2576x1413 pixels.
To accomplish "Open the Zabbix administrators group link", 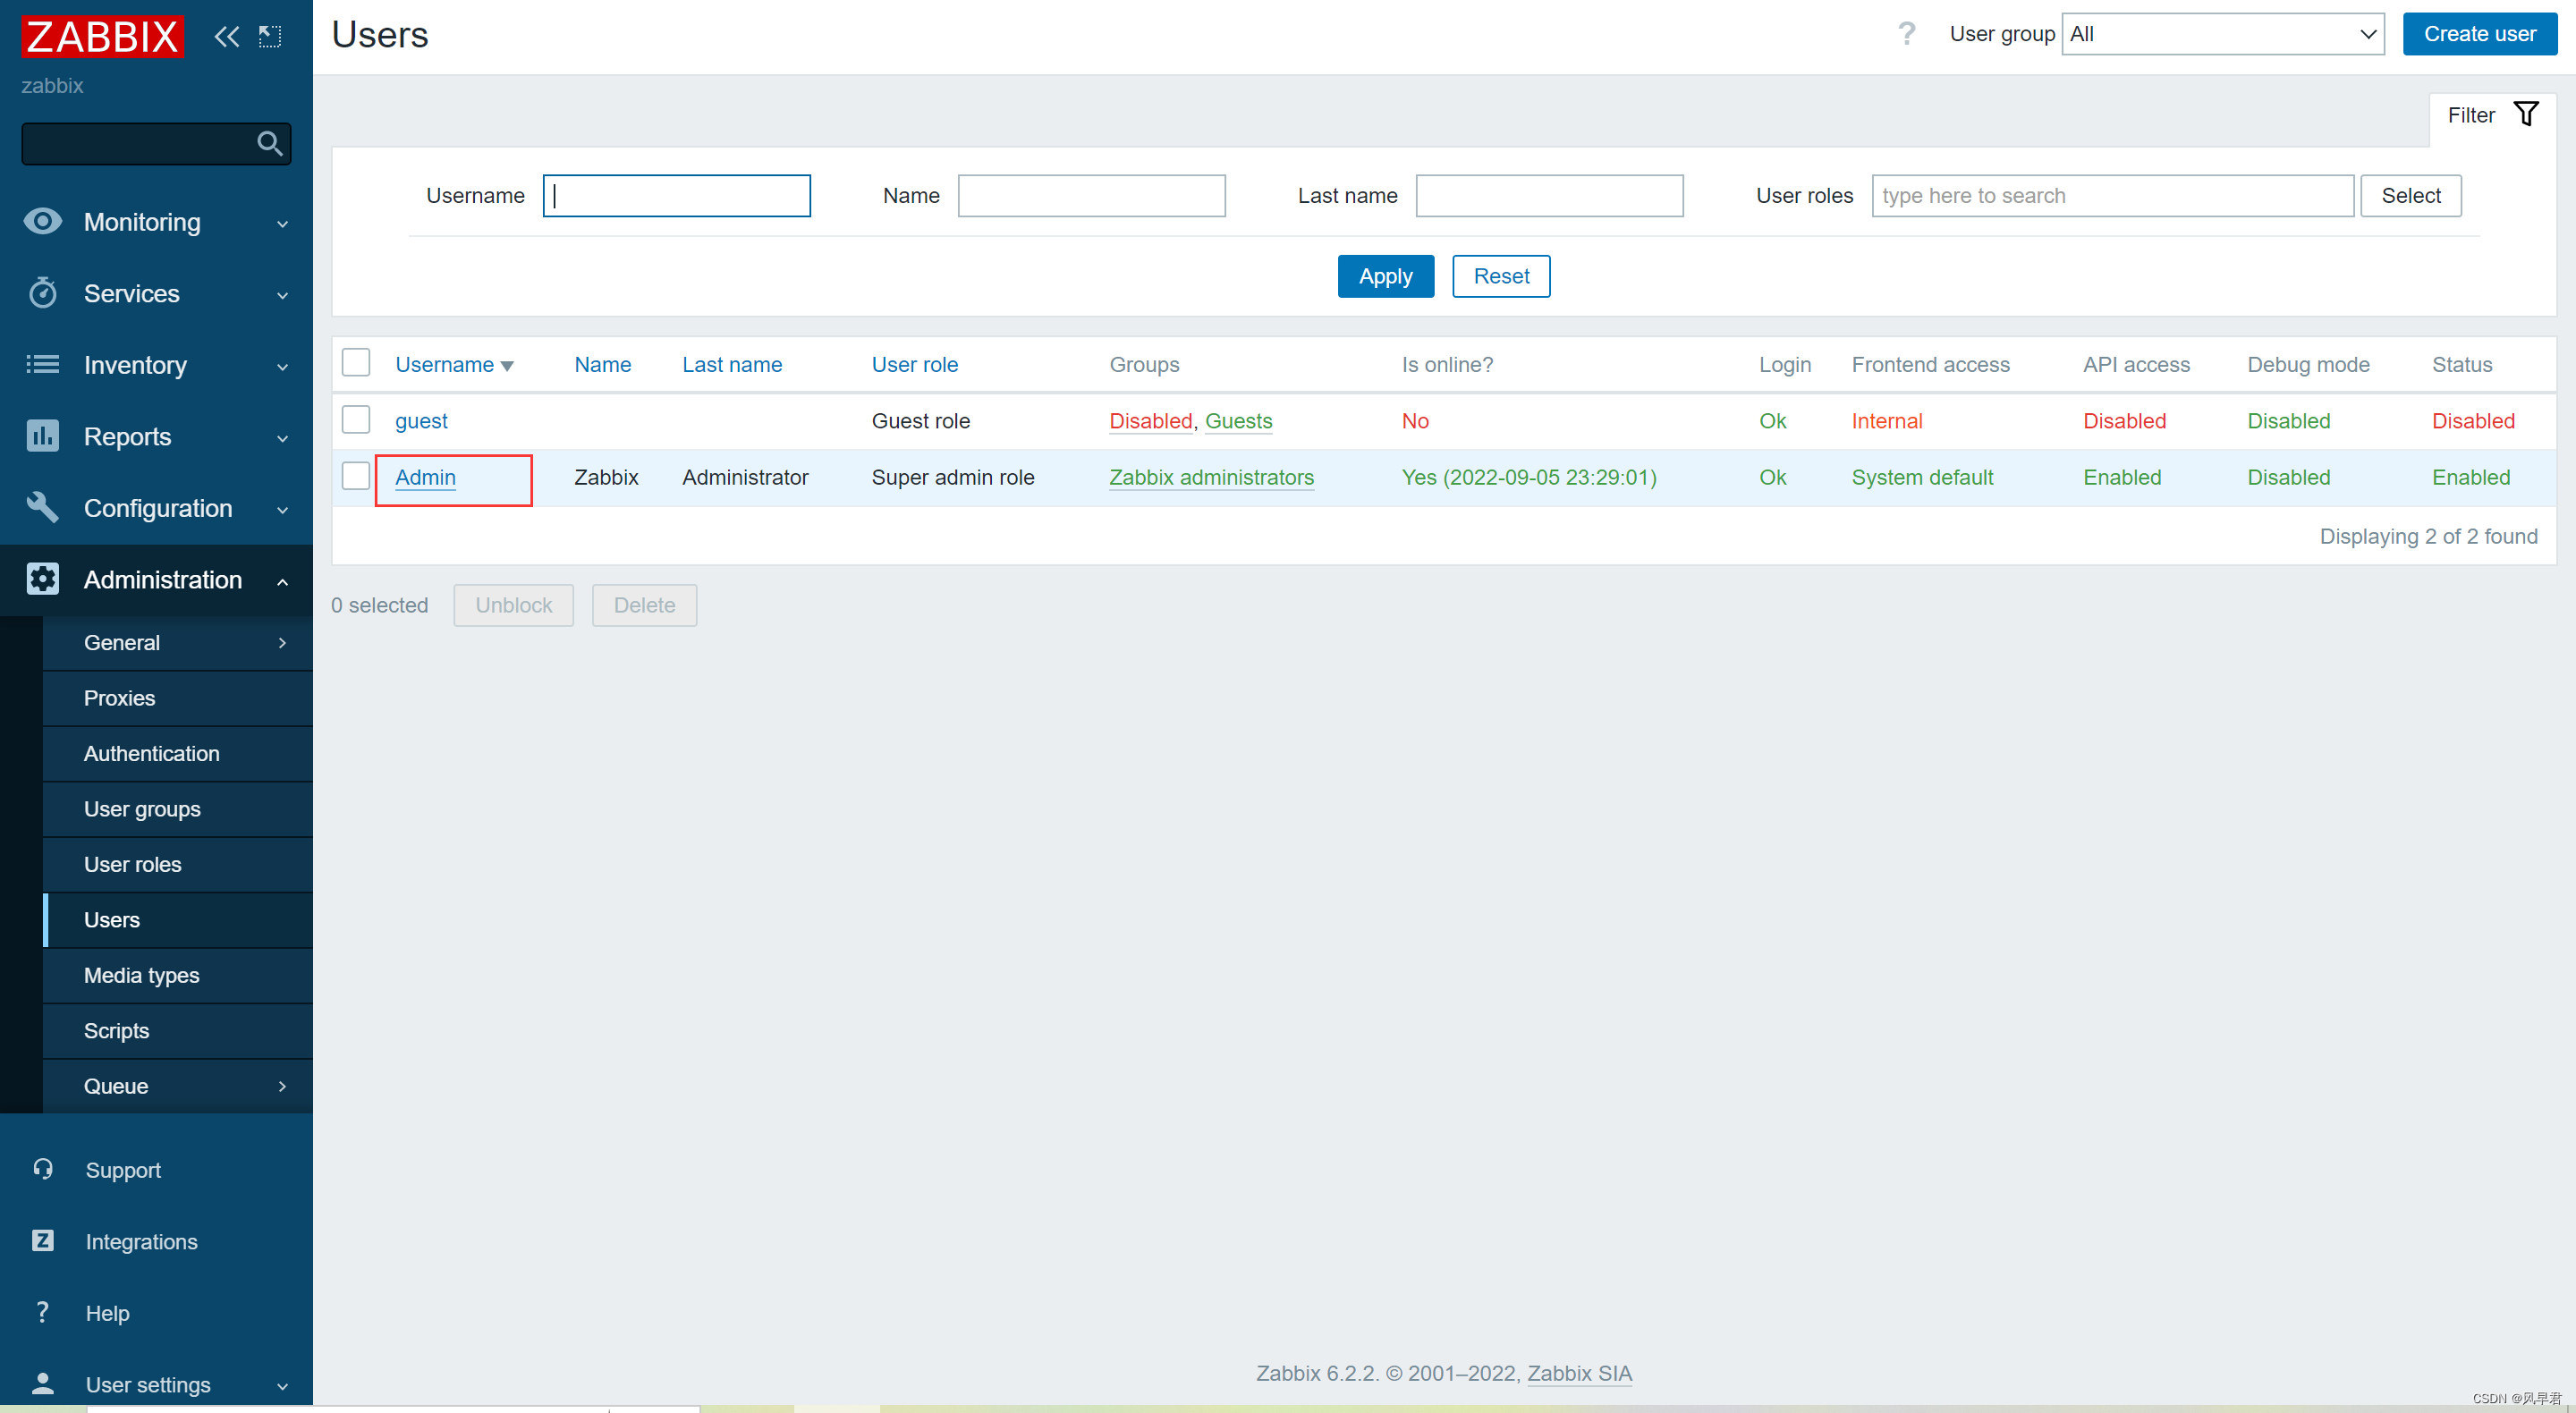I will 1211,477.
